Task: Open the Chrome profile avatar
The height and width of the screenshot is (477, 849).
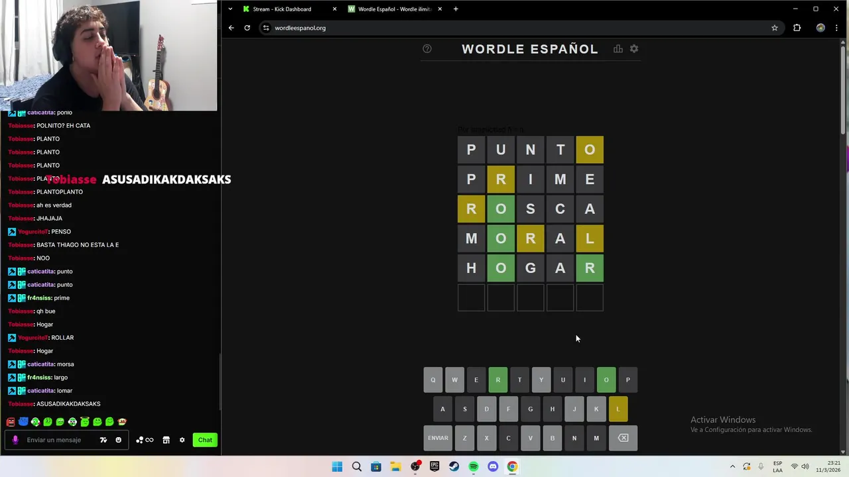Action: coord(820,28)
